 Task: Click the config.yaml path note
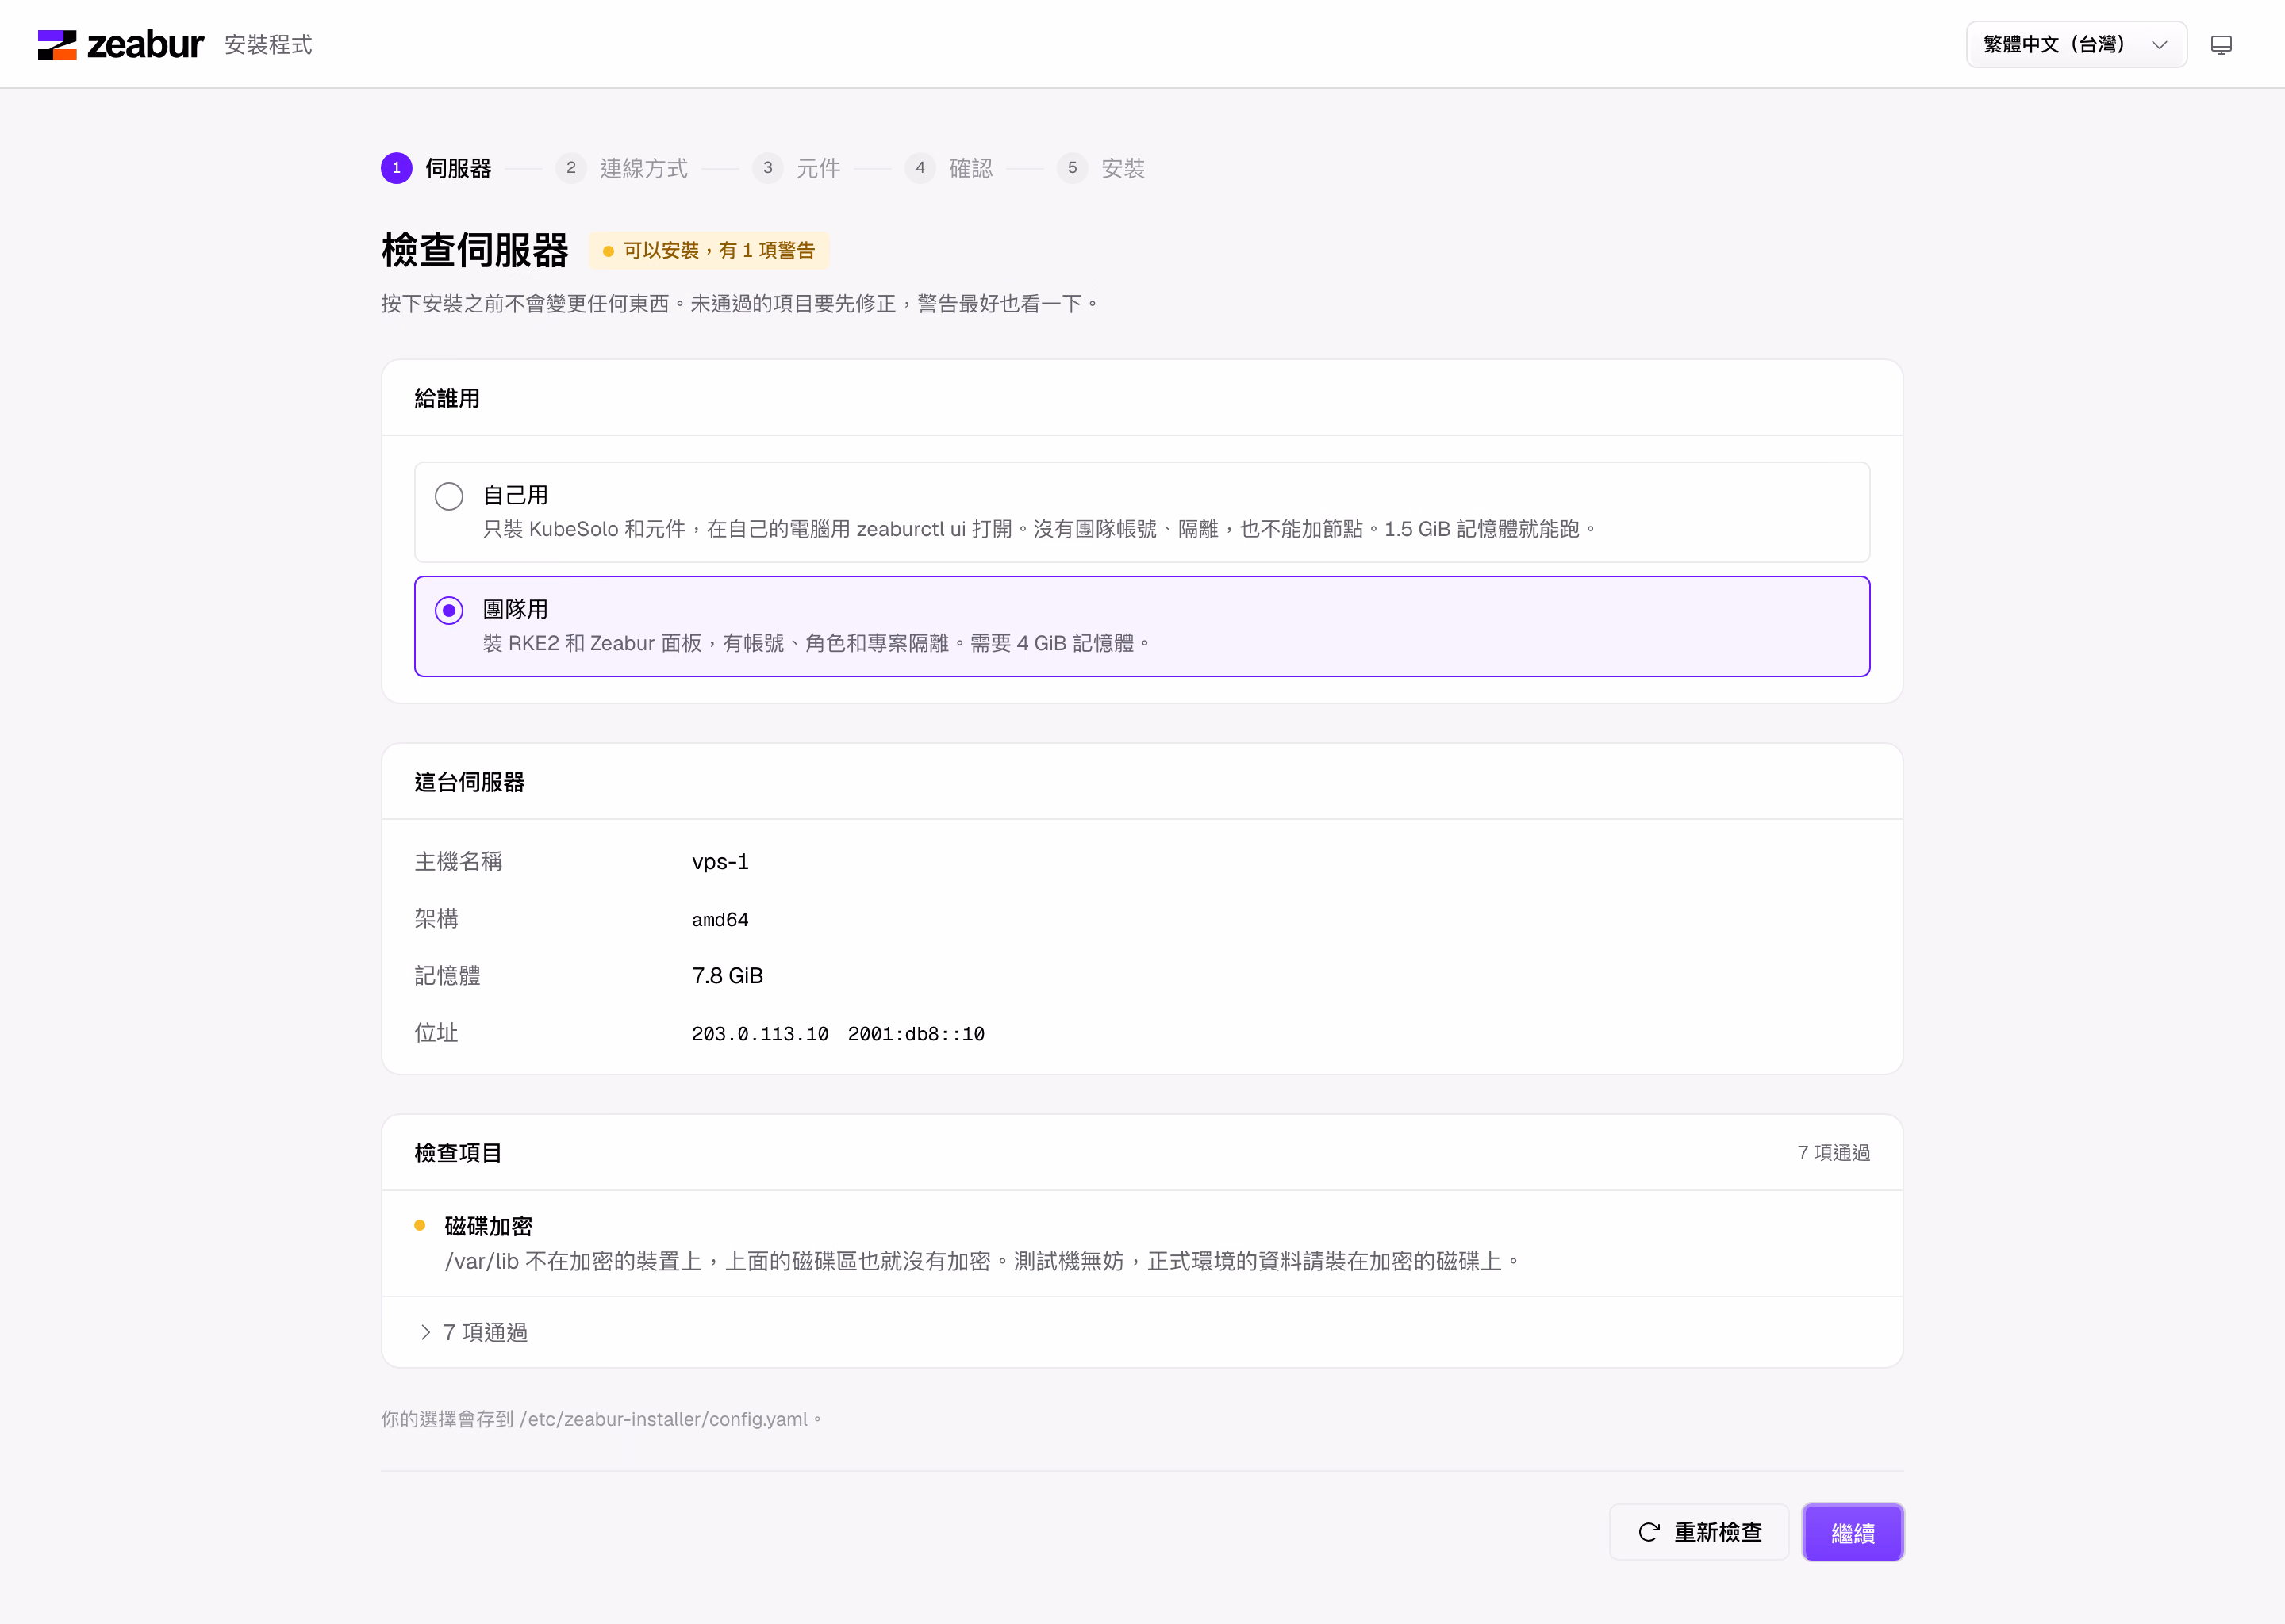coord(601,1419)
